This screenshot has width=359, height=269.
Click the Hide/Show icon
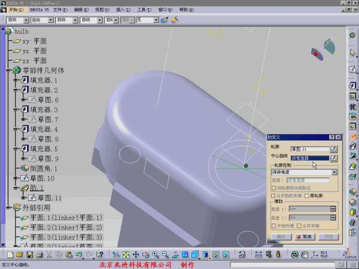click(216, 255)
